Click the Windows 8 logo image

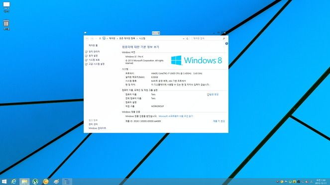click(197, 60)
